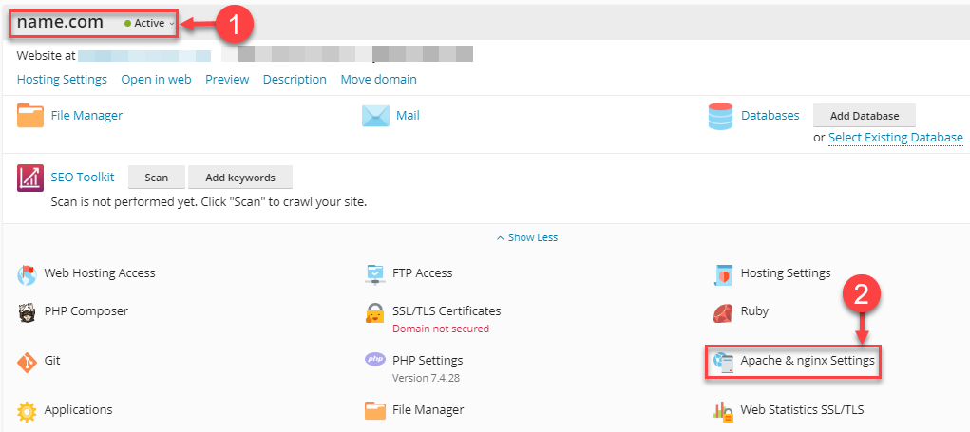The width and height of the screenshot is (970, 432).
Task: Click the Databases stack icon
Action: coord(721,116)
